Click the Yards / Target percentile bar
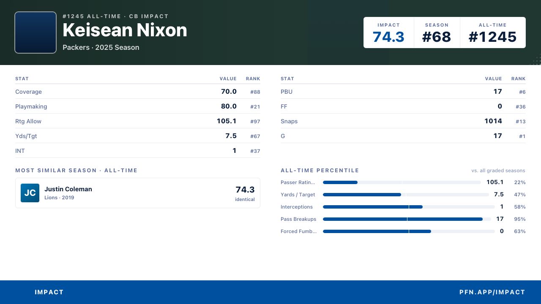Viewport: 541px width, 304px height. [x=406, y=195]
